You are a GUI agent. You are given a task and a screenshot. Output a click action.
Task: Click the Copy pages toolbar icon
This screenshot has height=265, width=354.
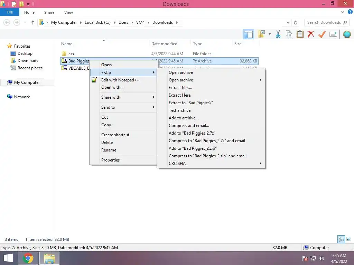(289, 34)
